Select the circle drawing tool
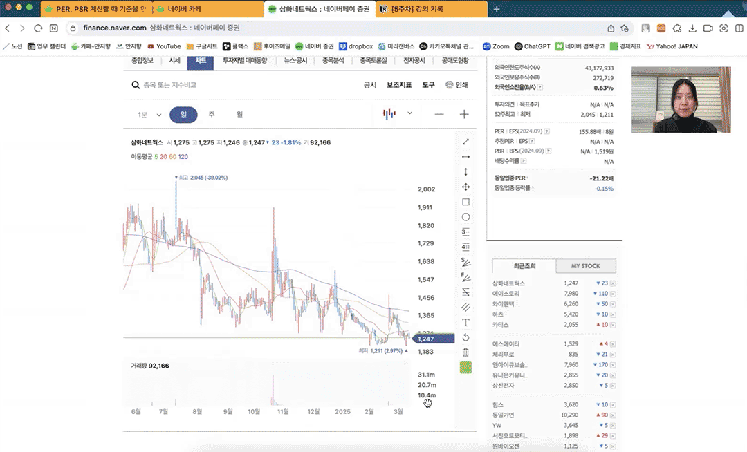This screenshot has width=747, height=452. click(465, 217)
